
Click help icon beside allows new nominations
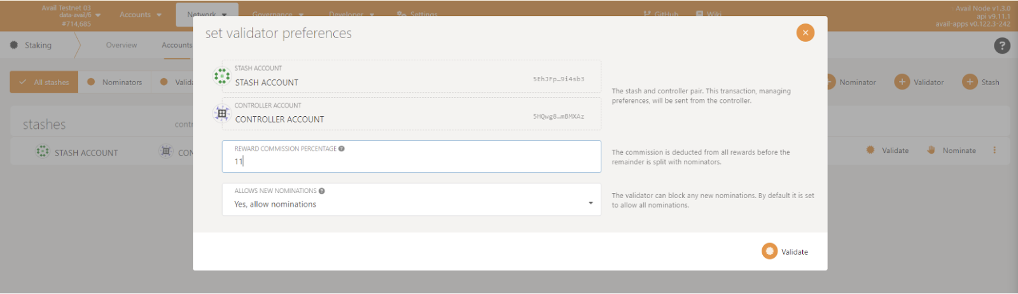coord(322,190)
